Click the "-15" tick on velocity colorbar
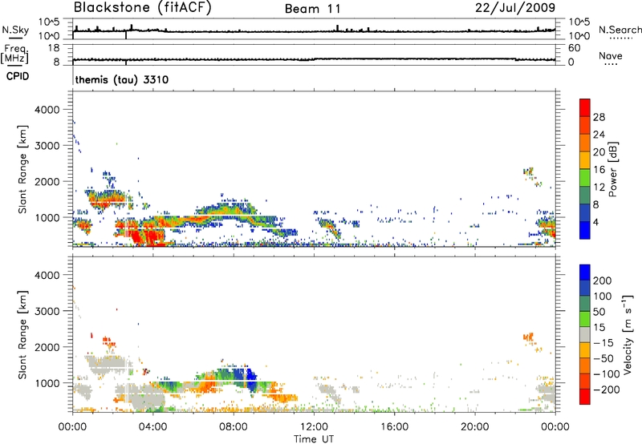This screenshot has height=444, width=642. (603, 343)
